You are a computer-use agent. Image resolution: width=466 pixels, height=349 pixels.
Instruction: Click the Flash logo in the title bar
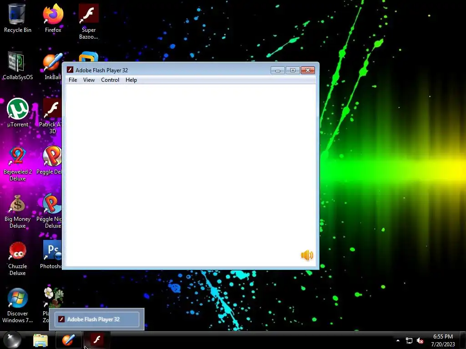click(70, 70)
